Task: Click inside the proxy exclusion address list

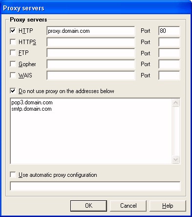Action: [x=91, y=131]
